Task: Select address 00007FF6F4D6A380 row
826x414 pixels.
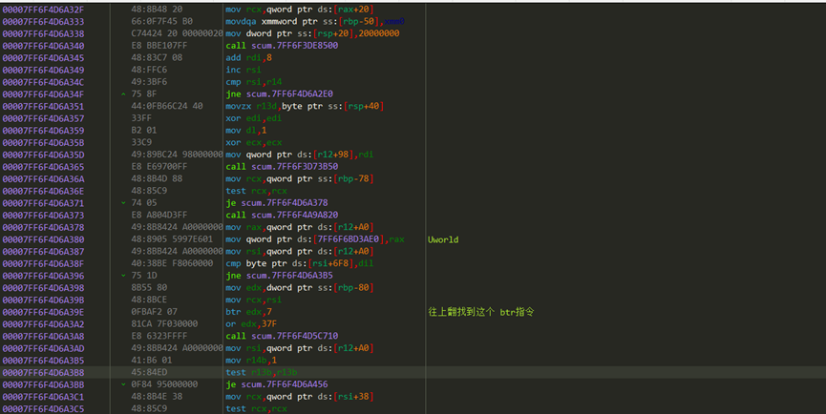Action: tap(43, 239)
